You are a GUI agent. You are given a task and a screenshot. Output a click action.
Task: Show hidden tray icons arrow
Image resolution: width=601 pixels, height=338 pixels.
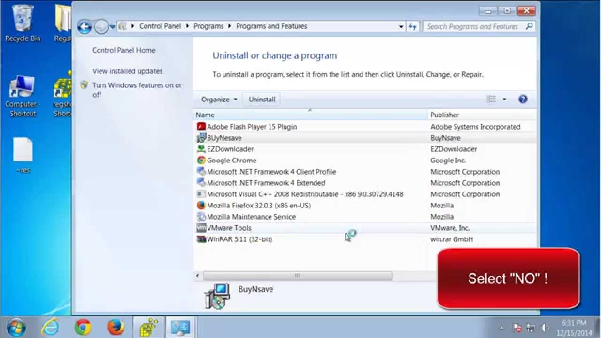pyautogui.click(x=501, y=328)
